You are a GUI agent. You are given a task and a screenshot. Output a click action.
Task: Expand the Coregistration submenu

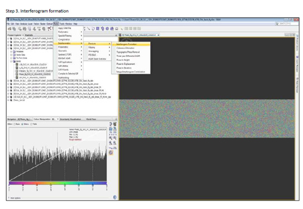tap(68, 40)
